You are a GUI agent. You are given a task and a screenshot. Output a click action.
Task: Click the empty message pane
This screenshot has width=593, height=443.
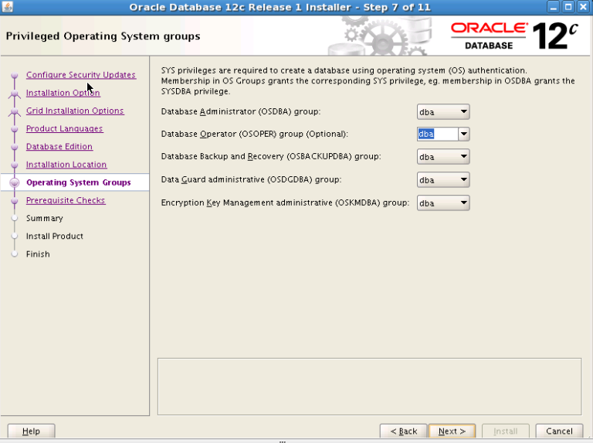(370, 387)
